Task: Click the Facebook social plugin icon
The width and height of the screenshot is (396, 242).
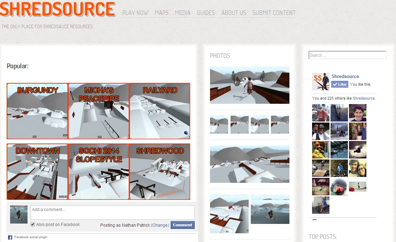Action: [x=10, y=237]
